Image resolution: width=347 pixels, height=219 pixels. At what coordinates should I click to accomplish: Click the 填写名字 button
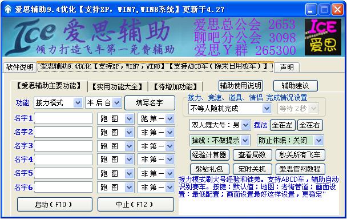point(150,103)
